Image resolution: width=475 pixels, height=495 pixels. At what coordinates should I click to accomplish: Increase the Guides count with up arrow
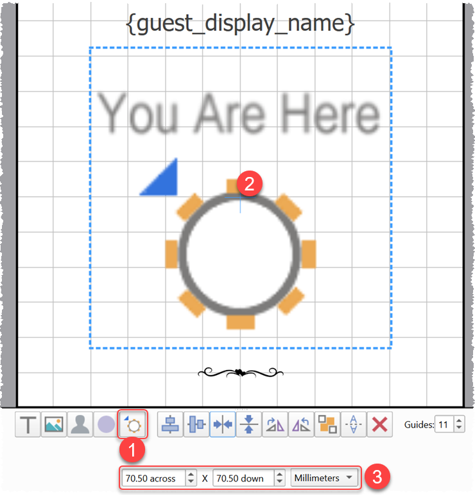459,421
